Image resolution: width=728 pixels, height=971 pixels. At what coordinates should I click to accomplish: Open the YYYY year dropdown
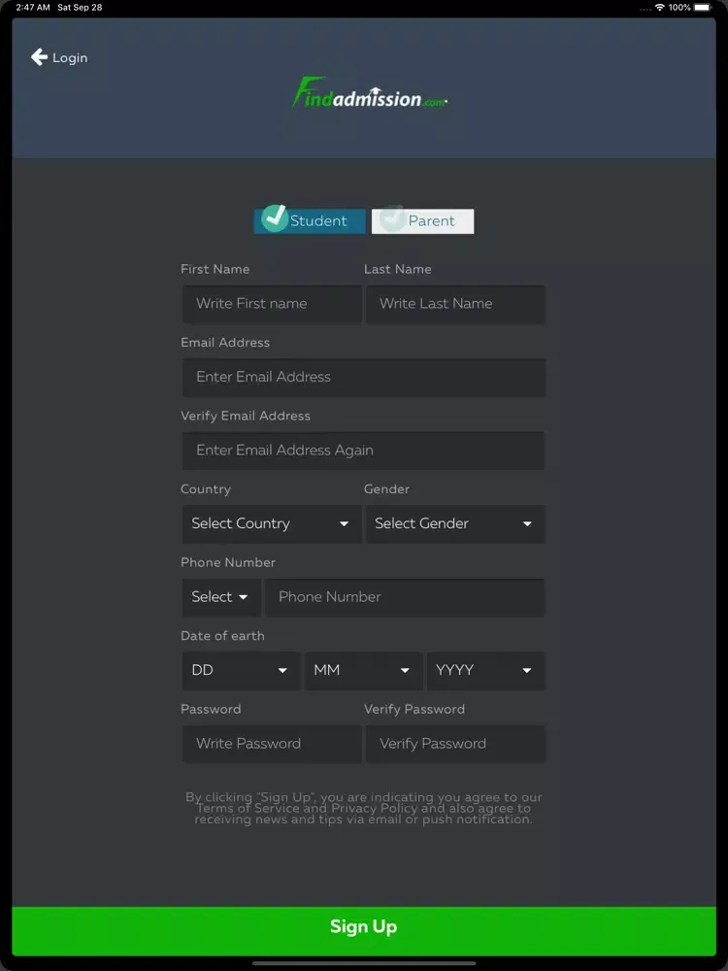click(x=486, y=670)
